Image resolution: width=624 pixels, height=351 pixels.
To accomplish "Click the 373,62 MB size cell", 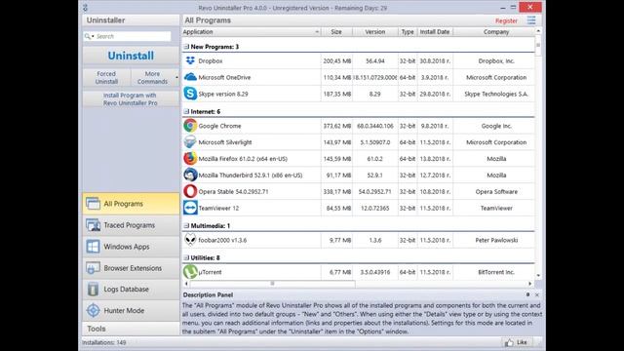I will coord(336,126).
